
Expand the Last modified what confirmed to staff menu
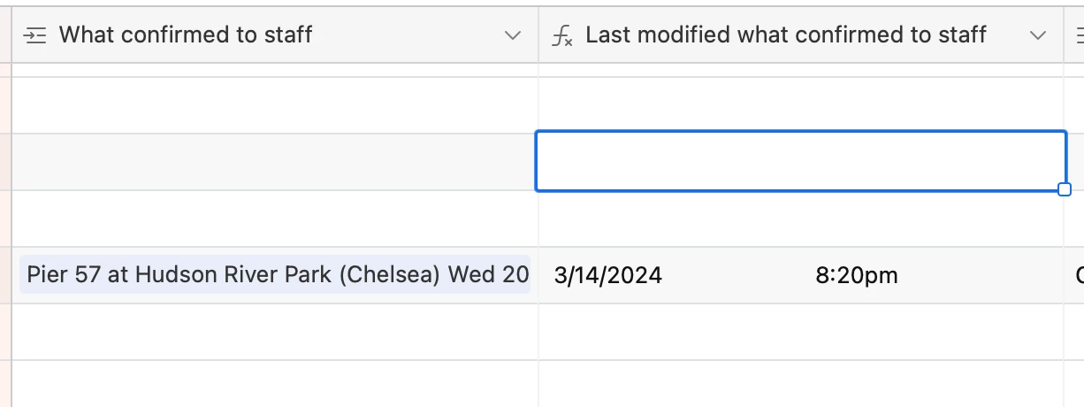1038,35
